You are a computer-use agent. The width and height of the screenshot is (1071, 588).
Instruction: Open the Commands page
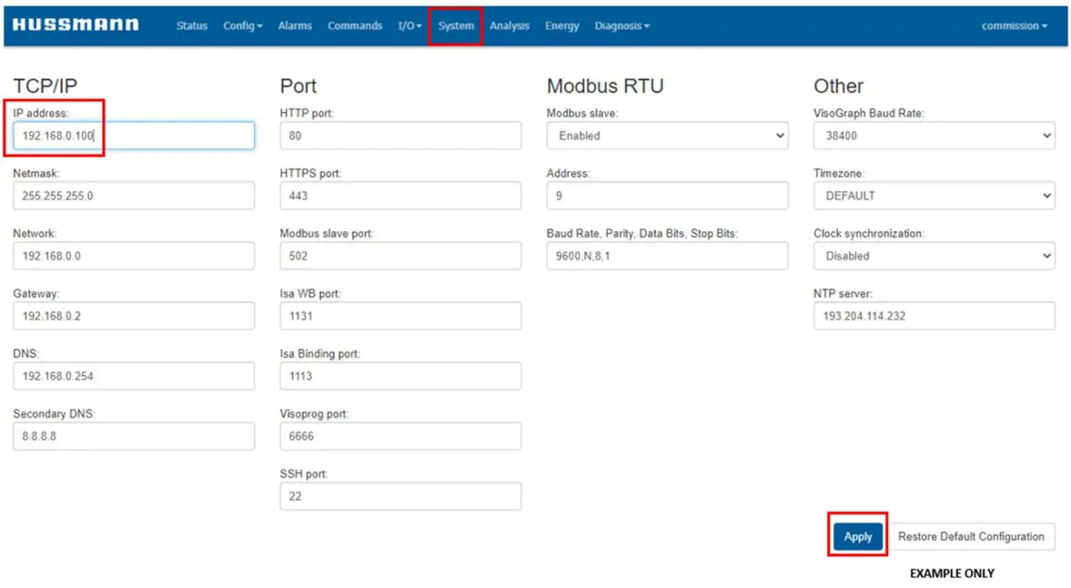(x=355, y=26)
